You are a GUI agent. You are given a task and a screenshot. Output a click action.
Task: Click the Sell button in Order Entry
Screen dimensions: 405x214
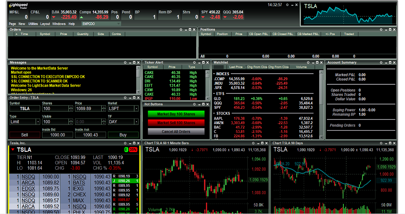(25, 135)
